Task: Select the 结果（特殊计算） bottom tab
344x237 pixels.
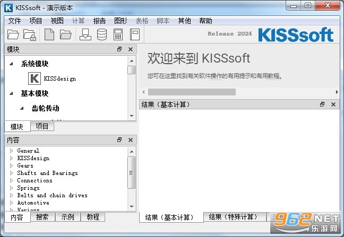Action: coord(235,217)
